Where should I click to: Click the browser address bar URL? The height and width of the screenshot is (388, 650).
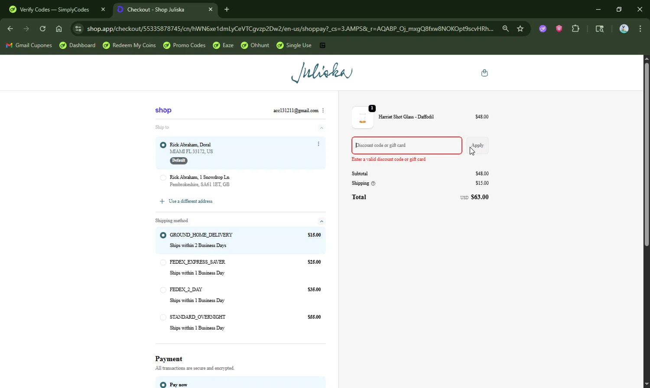(x=290, y=29)
